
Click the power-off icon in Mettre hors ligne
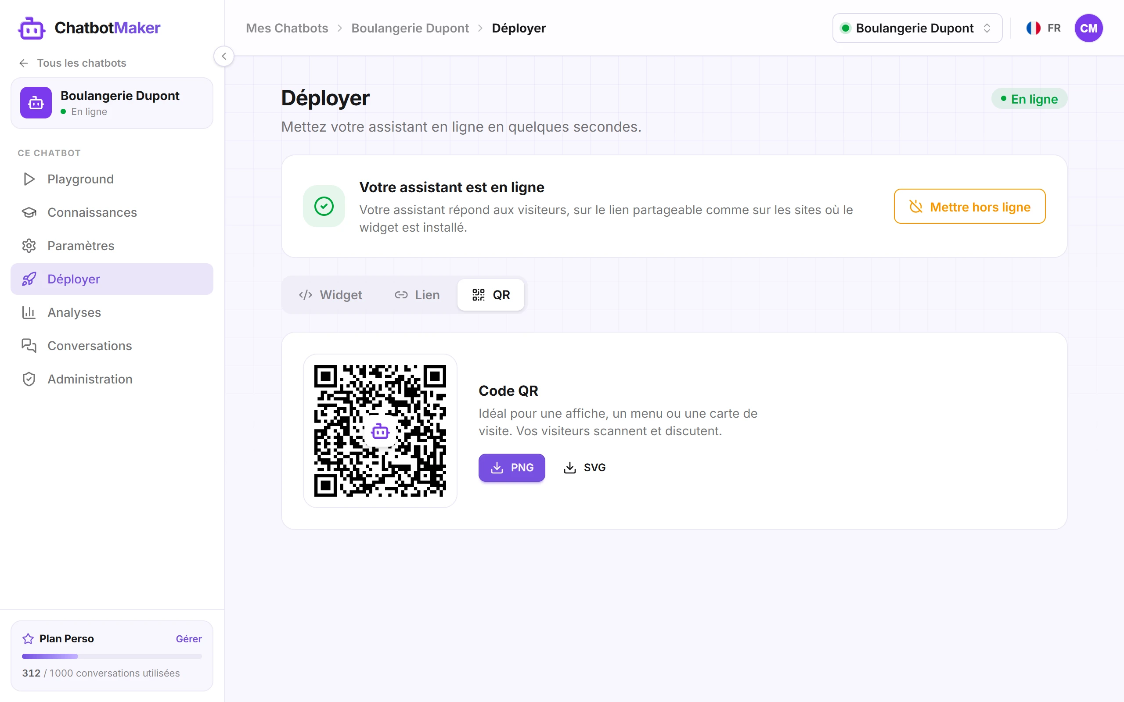[x=916, y=207]
